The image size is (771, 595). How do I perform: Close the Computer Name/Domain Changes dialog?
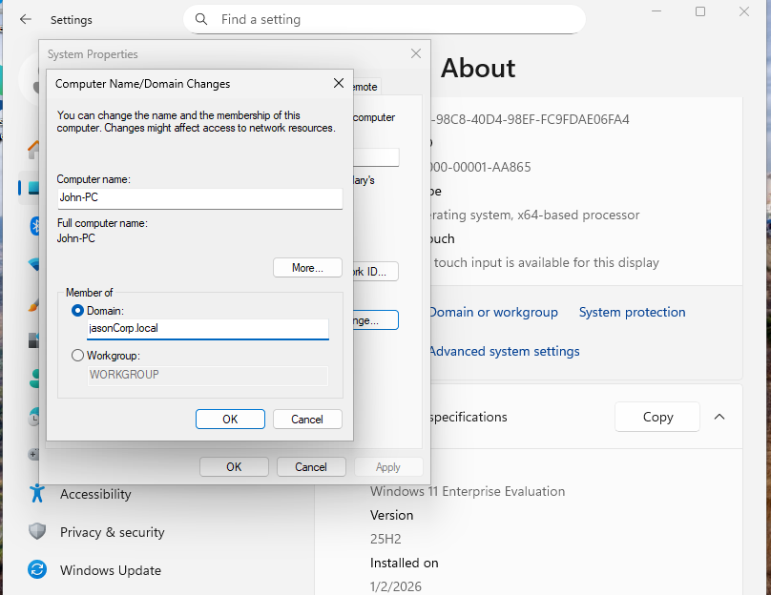338,84
